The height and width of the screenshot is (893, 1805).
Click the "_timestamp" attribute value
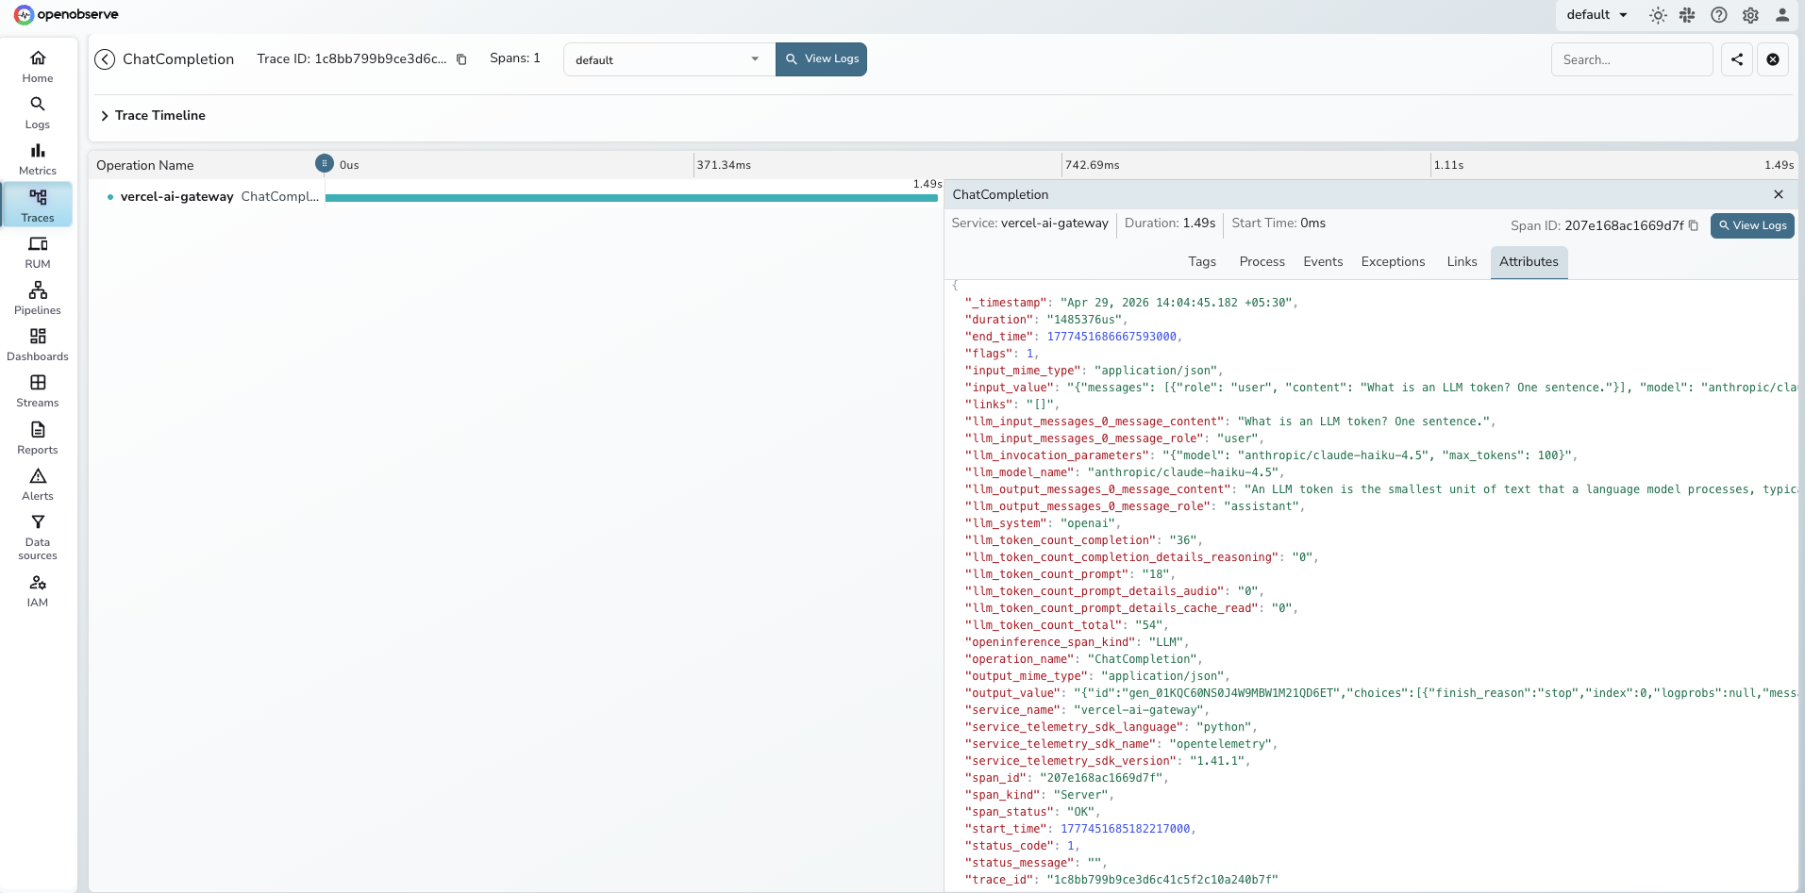click(x=1178, y=303)
